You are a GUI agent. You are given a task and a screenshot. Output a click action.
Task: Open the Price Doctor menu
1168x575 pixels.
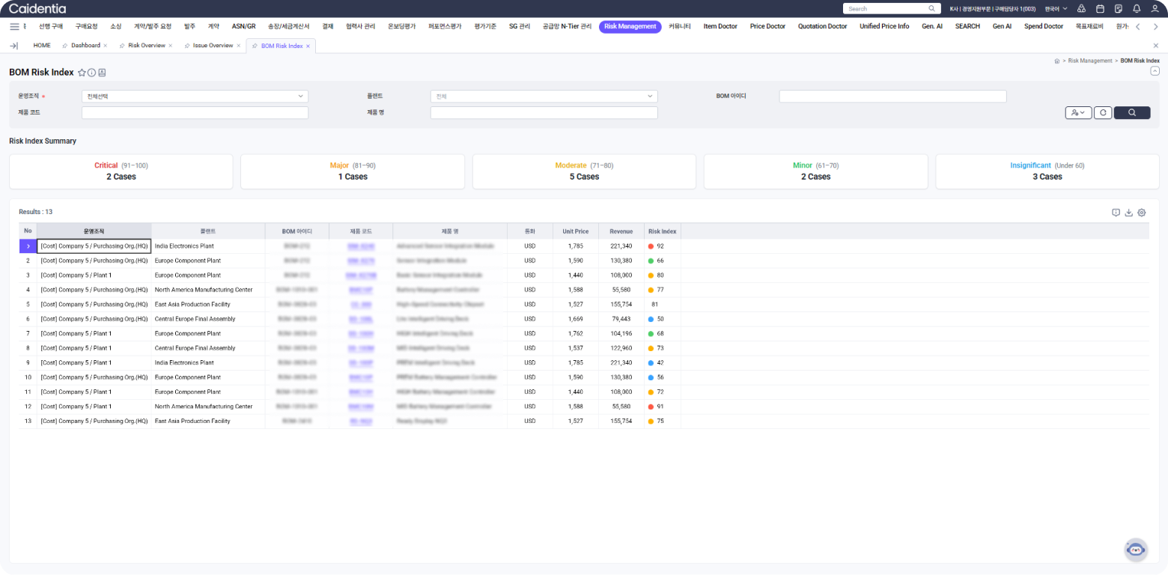[767, 26]
